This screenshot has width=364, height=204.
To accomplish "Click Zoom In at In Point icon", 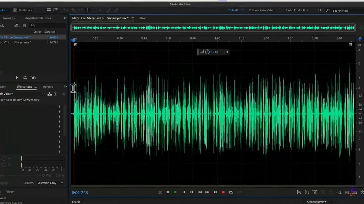I will pos(339,192).
